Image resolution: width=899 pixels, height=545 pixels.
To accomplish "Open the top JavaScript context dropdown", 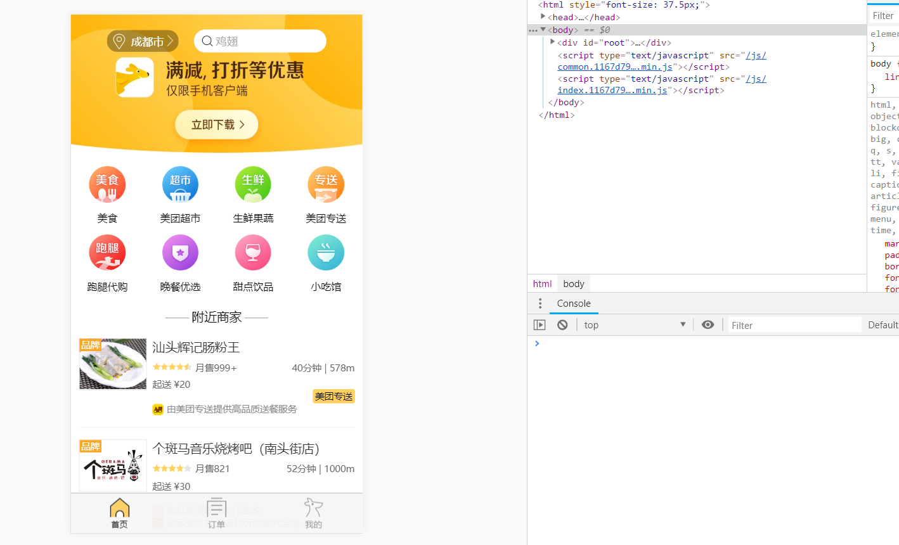I will point(635,325).
